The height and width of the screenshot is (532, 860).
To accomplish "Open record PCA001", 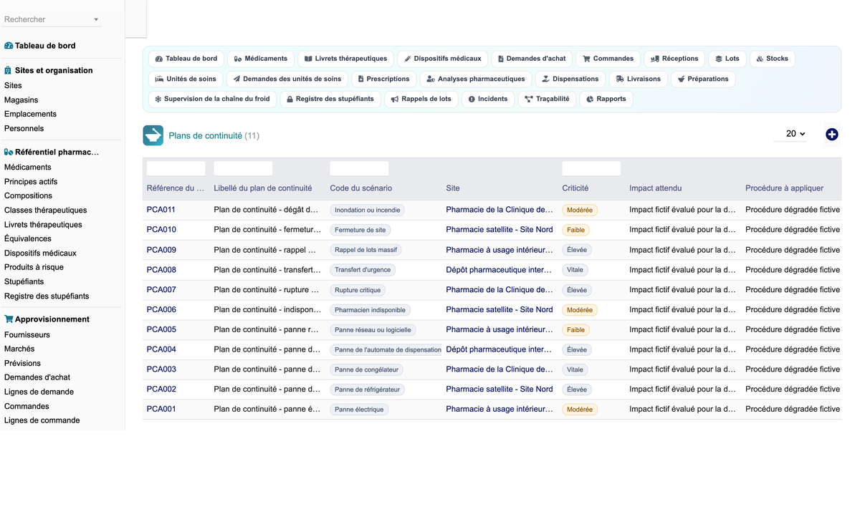I will tap(161, 409).
